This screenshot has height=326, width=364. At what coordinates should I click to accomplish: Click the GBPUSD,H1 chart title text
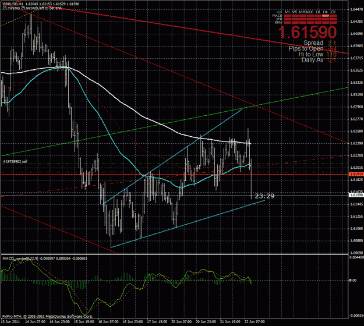13,4
